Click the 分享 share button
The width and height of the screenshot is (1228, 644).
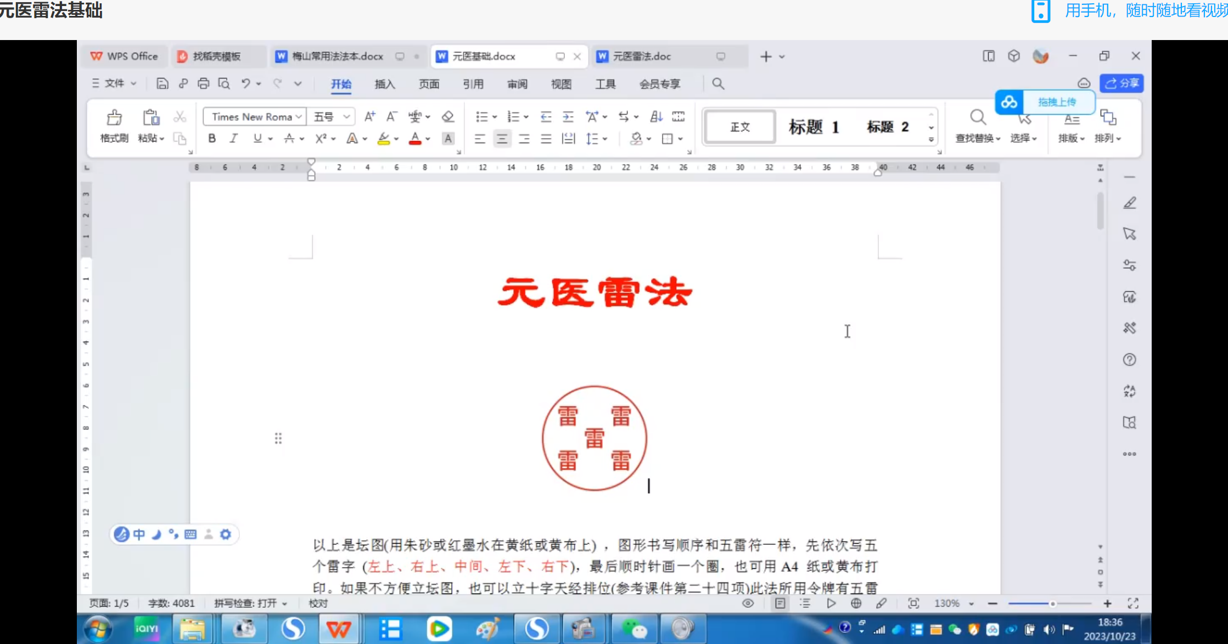pyautogui.click(x=1122, y=83)
